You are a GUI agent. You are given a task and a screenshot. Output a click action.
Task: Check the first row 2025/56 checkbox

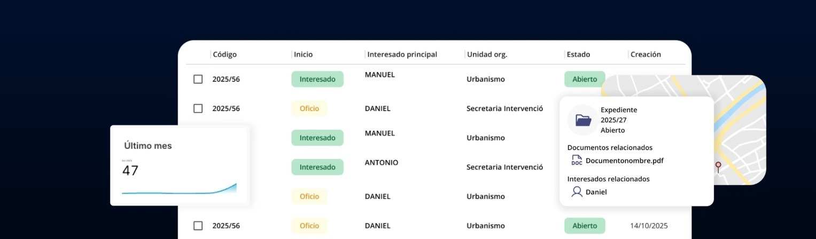[198, 79]
